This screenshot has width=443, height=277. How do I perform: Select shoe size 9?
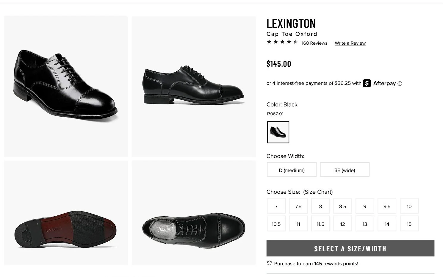point(365,206)
